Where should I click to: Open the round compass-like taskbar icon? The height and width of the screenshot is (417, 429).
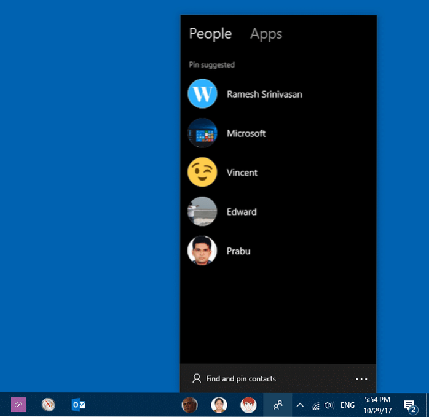click(x=49, y=405)
